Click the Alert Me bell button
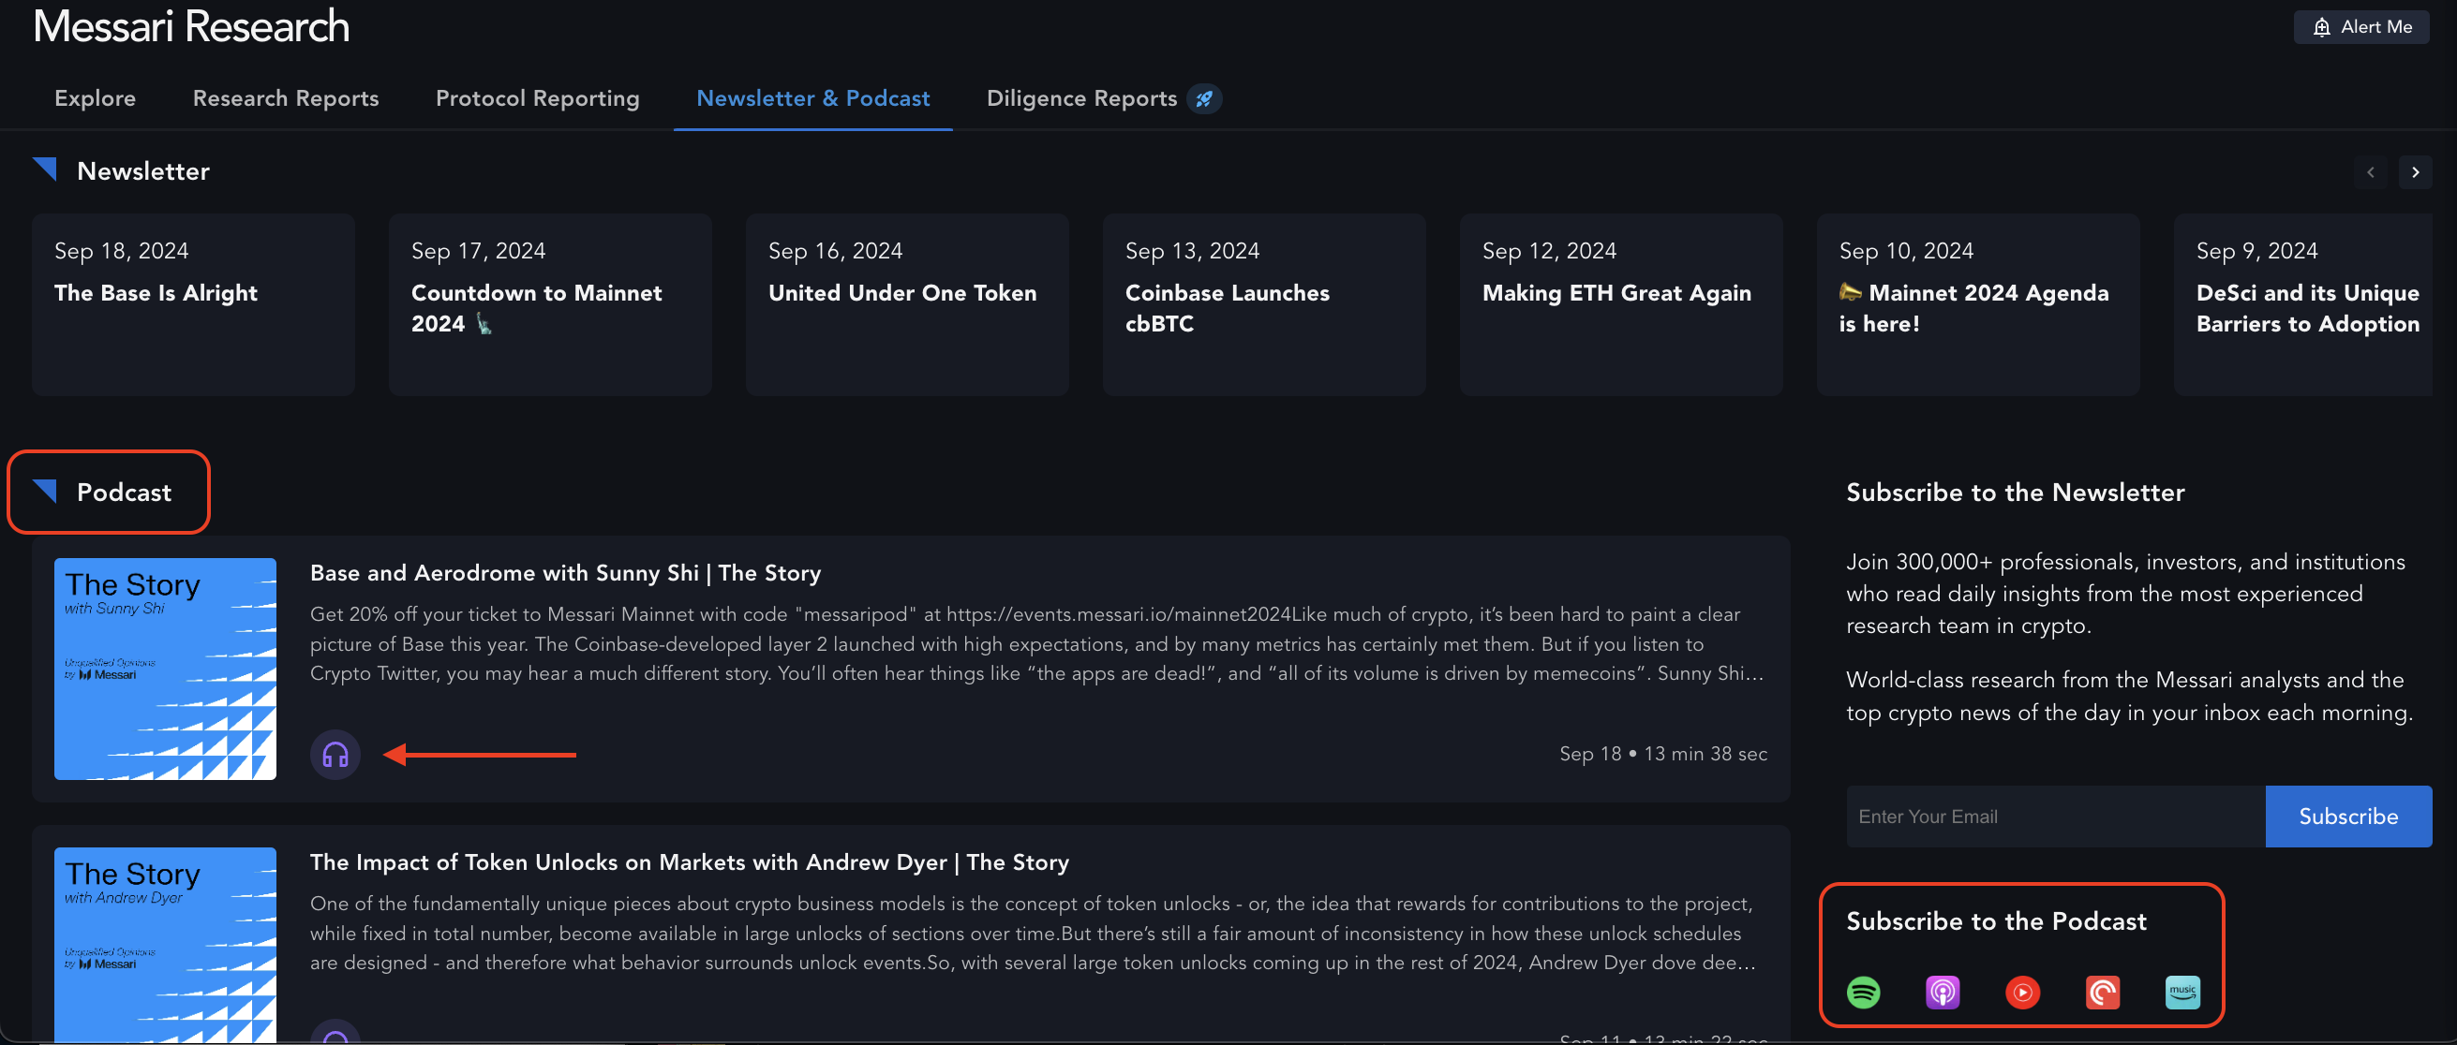This screenshot has width=2457, height=1045. [x=2360, y=27]
